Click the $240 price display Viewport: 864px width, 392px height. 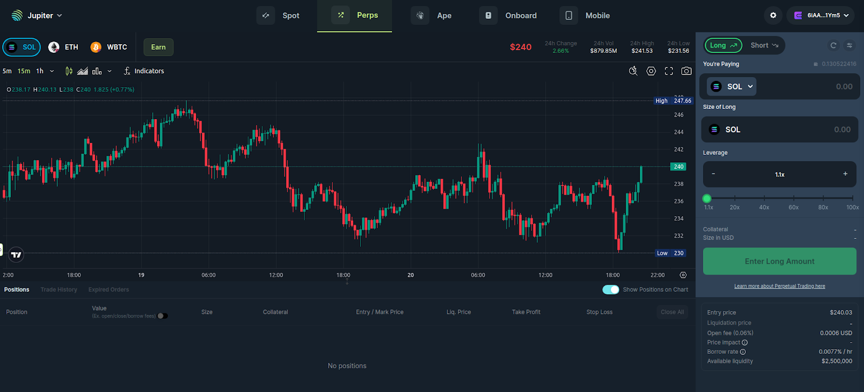pyautogui.click(x=521, y=47)
